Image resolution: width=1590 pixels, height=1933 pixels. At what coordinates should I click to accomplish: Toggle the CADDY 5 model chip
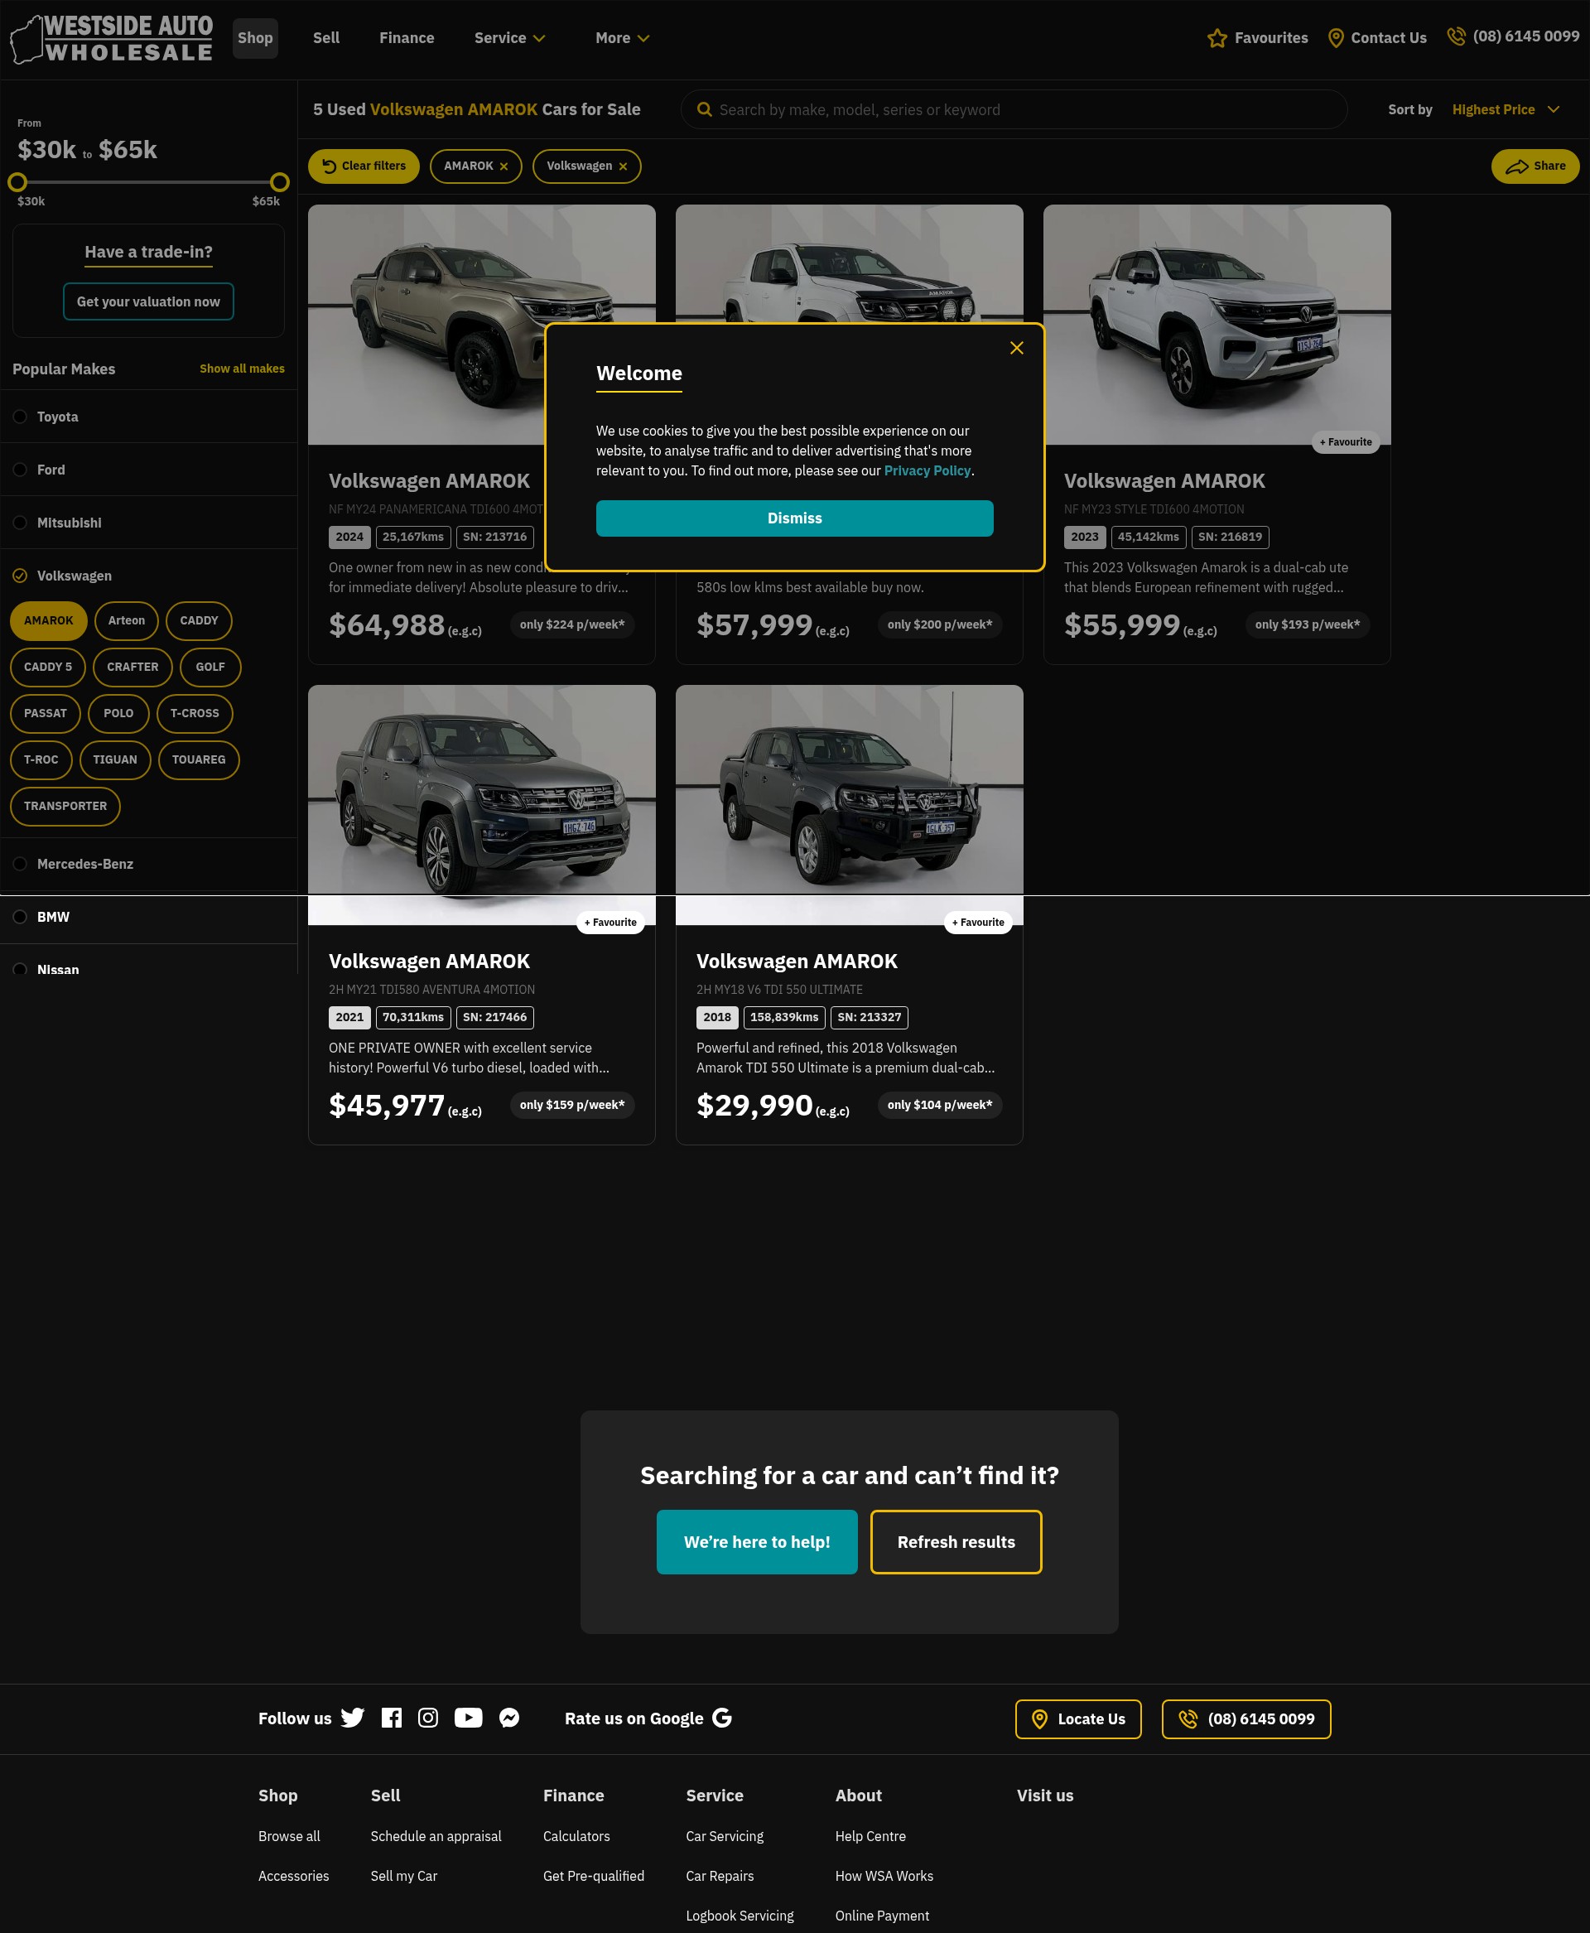click(x=48, y=668)
